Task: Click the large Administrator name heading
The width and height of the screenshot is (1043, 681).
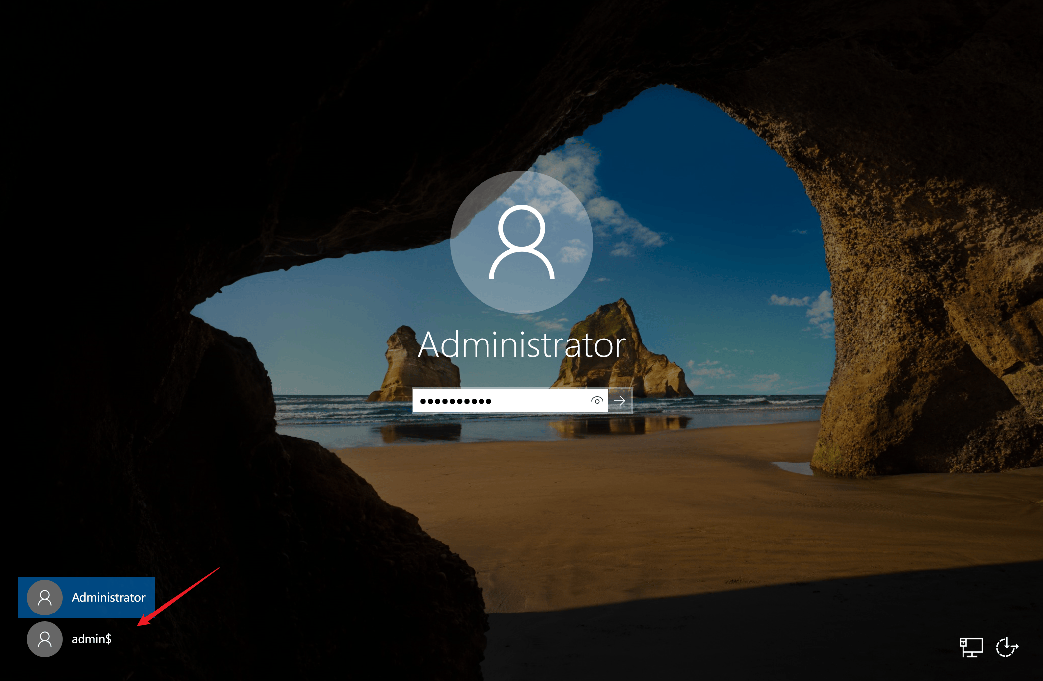Action: 521,345
